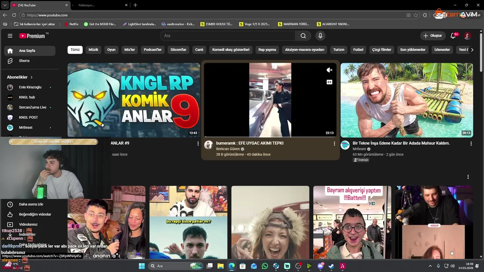The width and height of the screenshot is (484, 272).
Task: Open the KNGL RP Komik Anlar 9 thumbnail
Action: point(134,100)
